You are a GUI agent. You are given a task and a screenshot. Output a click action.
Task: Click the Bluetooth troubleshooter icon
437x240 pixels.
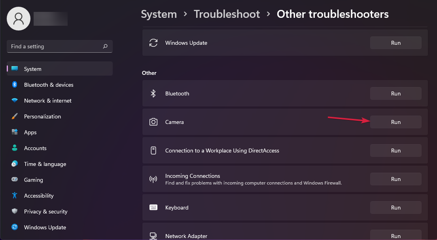[x=153, y=93]
